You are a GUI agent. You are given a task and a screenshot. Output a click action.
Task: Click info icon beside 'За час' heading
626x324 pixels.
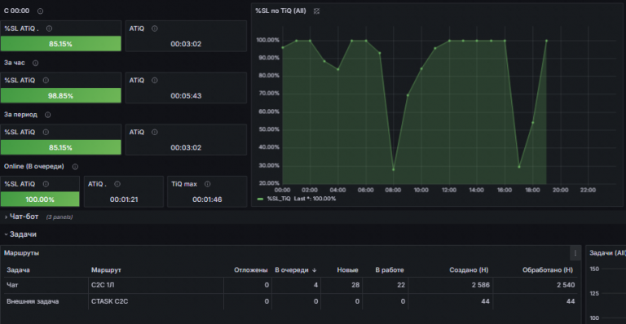36,63
